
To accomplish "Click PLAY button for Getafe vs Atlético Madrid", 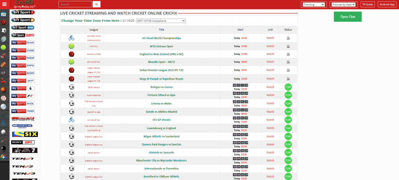I will click(x=288, y=112).
